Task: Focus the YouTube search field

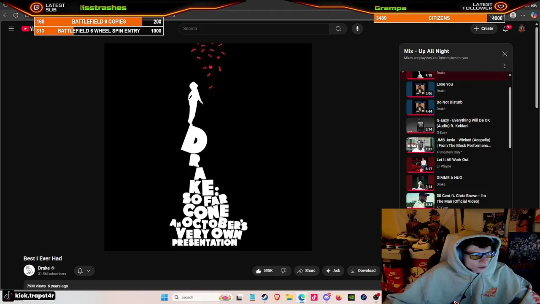Action: point(254,29)
